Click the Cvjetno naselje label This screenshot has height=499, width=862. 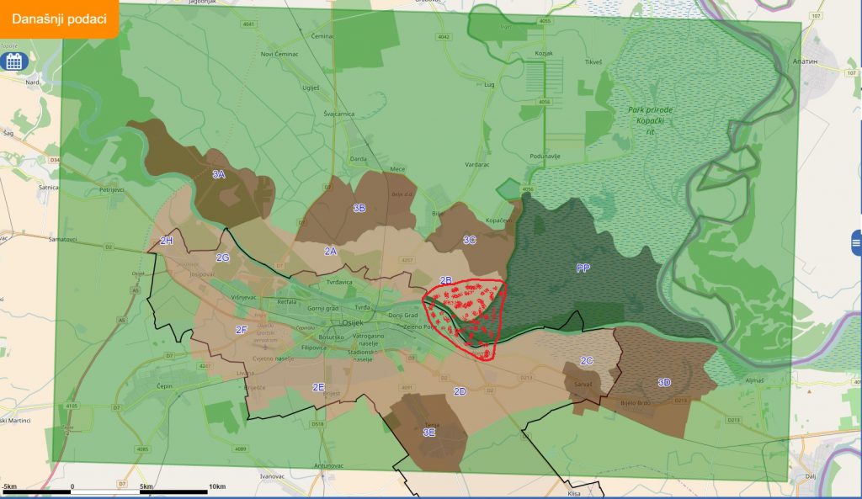[274, 358]
